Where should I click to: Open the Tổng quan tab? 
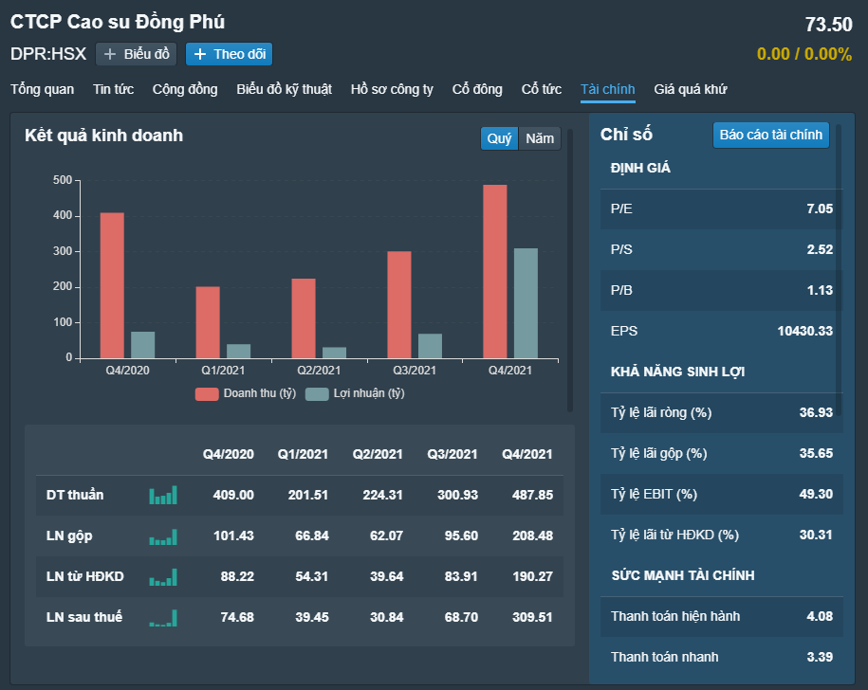pos(42,89)
